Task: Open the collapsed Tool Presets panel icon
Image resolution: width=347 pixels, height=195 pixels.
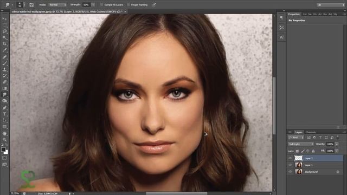Action: pos(281,28)
